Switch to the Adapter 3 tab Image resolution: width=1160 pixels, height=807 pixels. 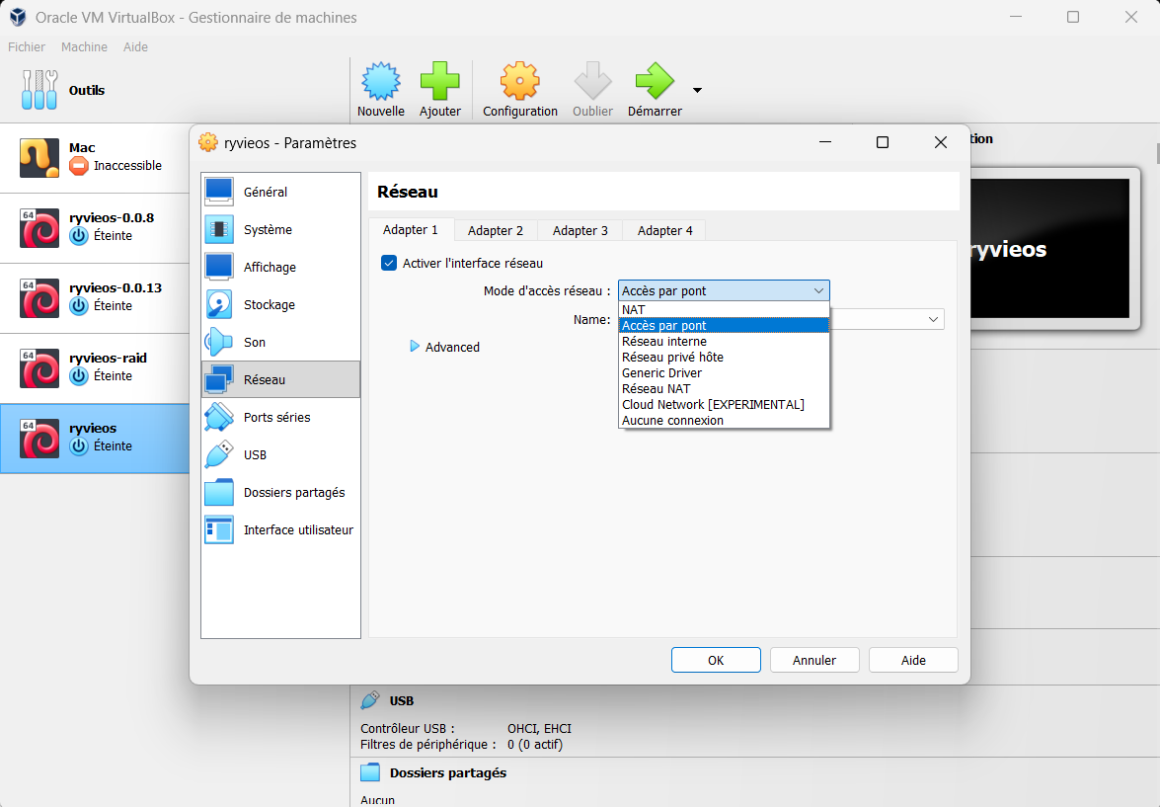[x=580, y=230]
